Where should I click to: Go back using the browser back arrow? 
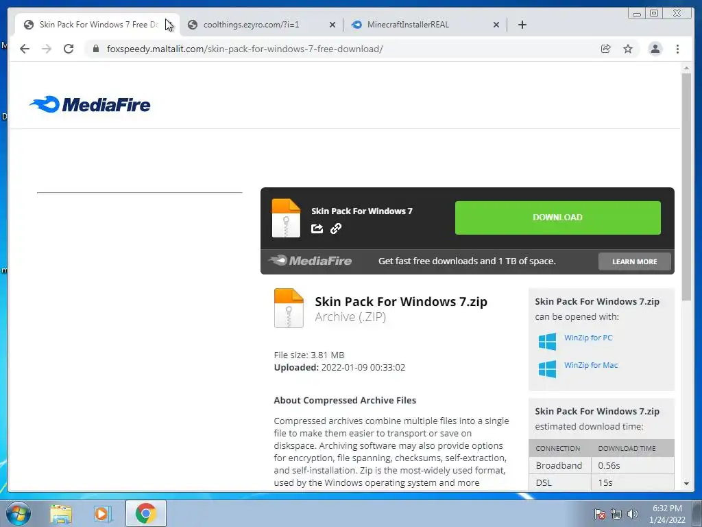pos(25,49)
